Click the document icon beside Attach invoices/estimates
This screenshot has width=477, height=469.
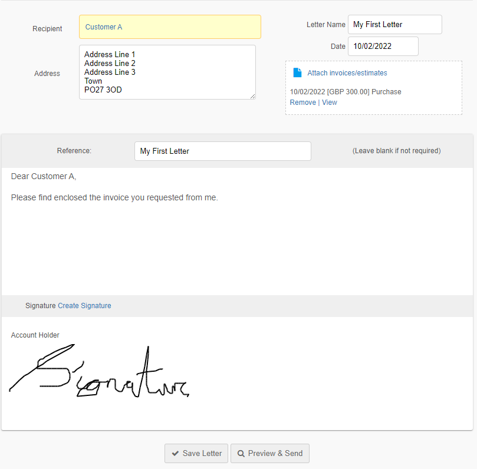click(x=298, y=73)
